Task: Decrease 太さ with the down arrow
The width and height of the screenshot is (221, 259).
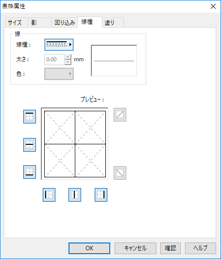Action: click(68, 62)
